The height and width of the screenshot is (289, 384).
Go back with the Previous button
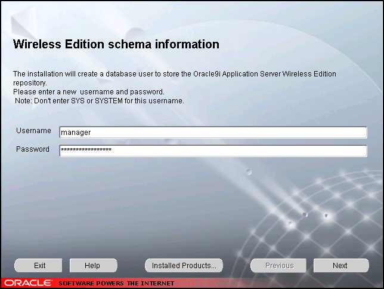pyautogui.click(x=278, y=266)
